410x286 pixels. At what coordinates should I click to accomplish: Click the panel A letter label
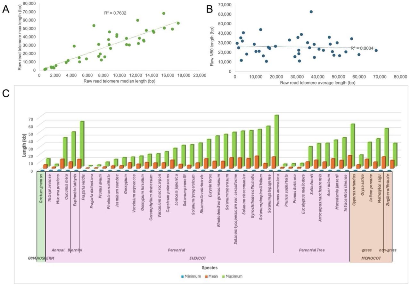coord(6,9)
